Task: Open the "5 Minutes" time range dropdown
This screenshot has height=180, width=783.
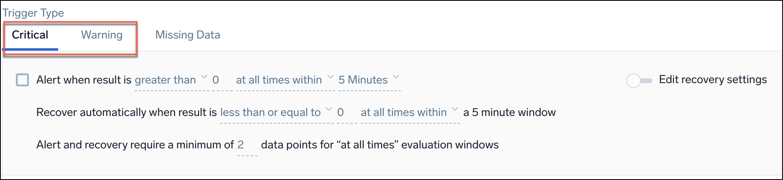Action: [363, 80]
